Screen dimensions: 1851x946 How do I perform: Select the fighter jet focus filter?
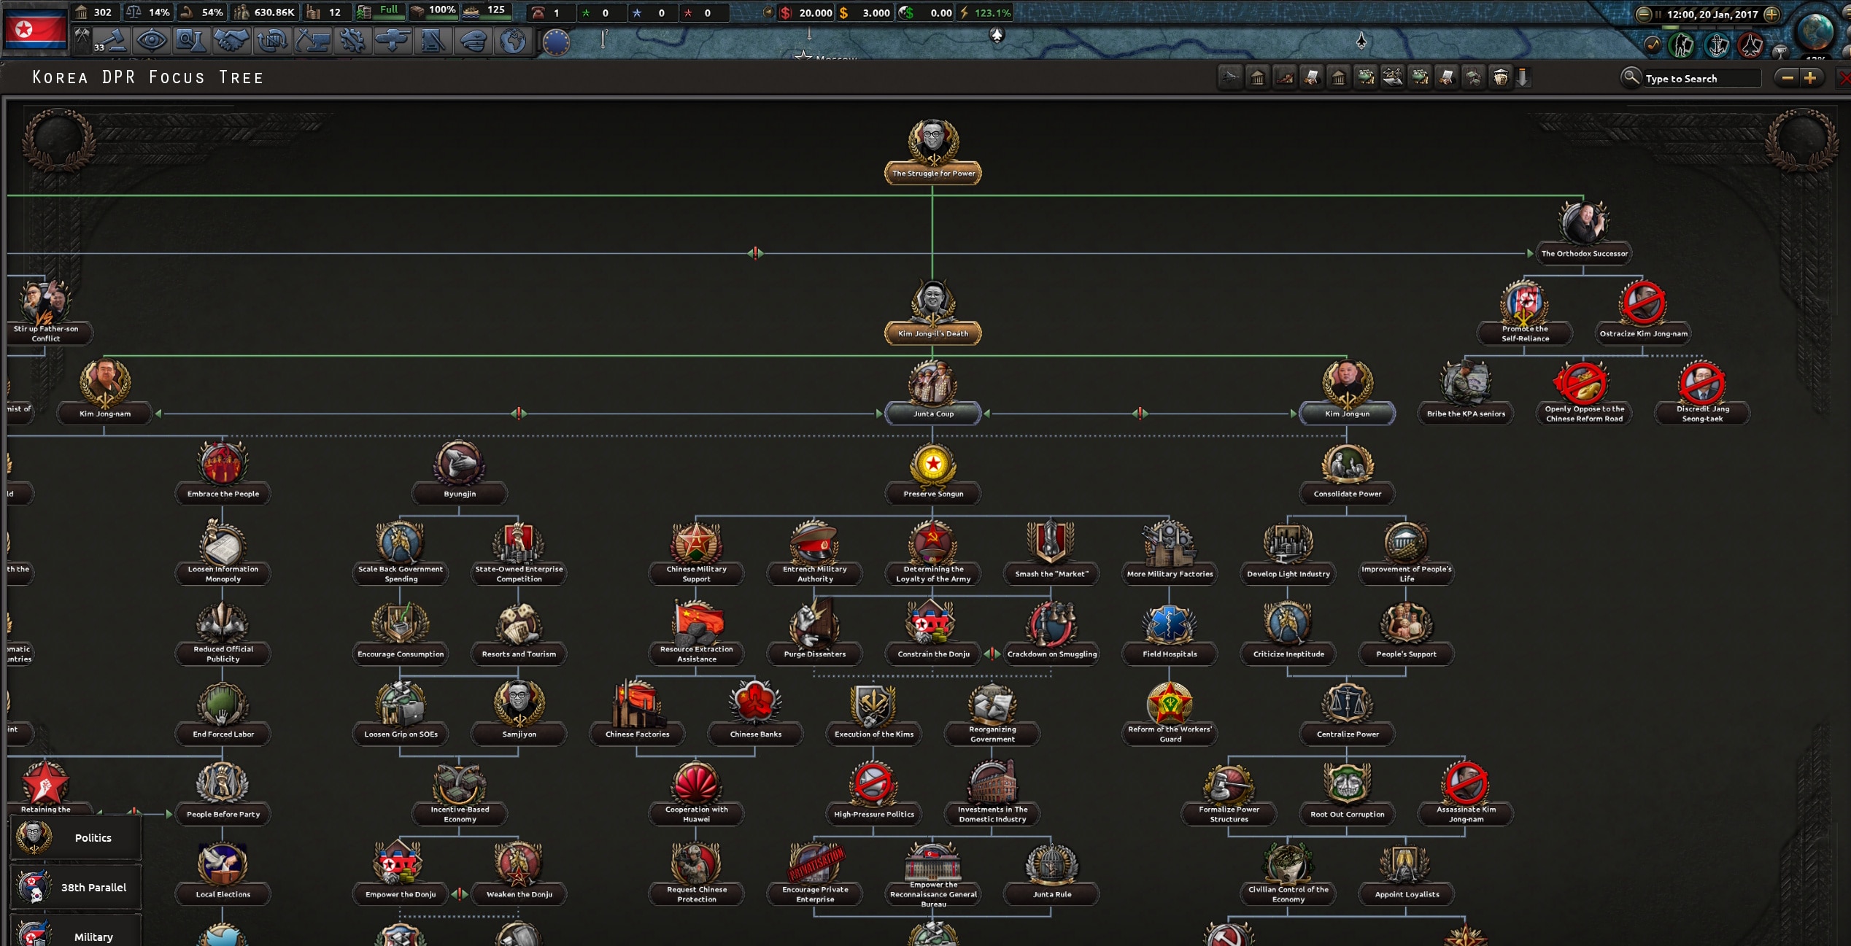tap(1230, 77)
